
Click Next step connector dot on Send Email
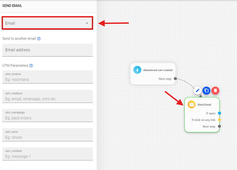tap(220, 127)
